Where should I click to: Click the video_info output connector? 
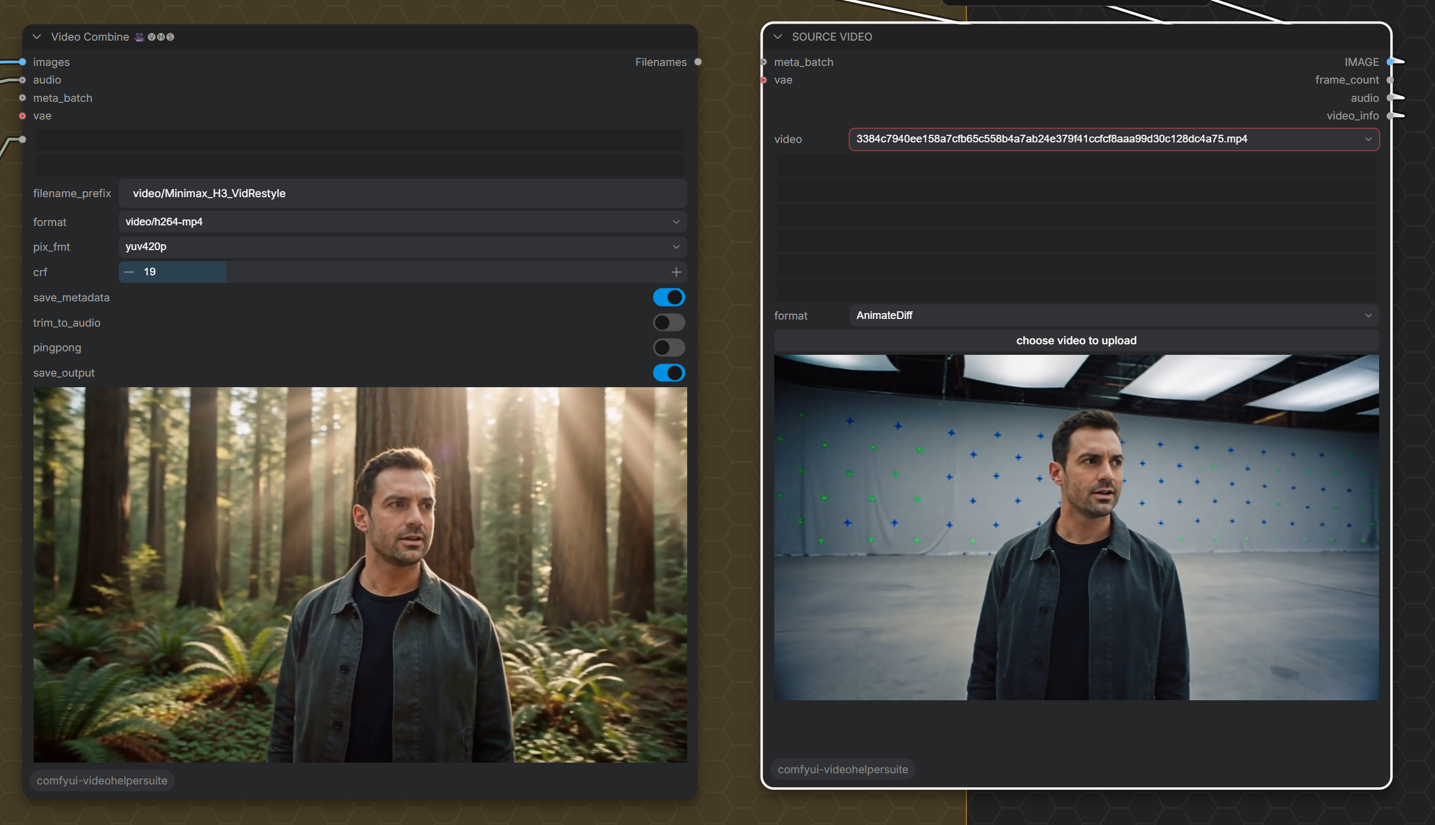[1390, 116]
